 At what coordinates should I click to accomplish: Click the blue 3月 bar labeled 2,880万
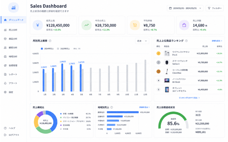click(x=62, y=77)
